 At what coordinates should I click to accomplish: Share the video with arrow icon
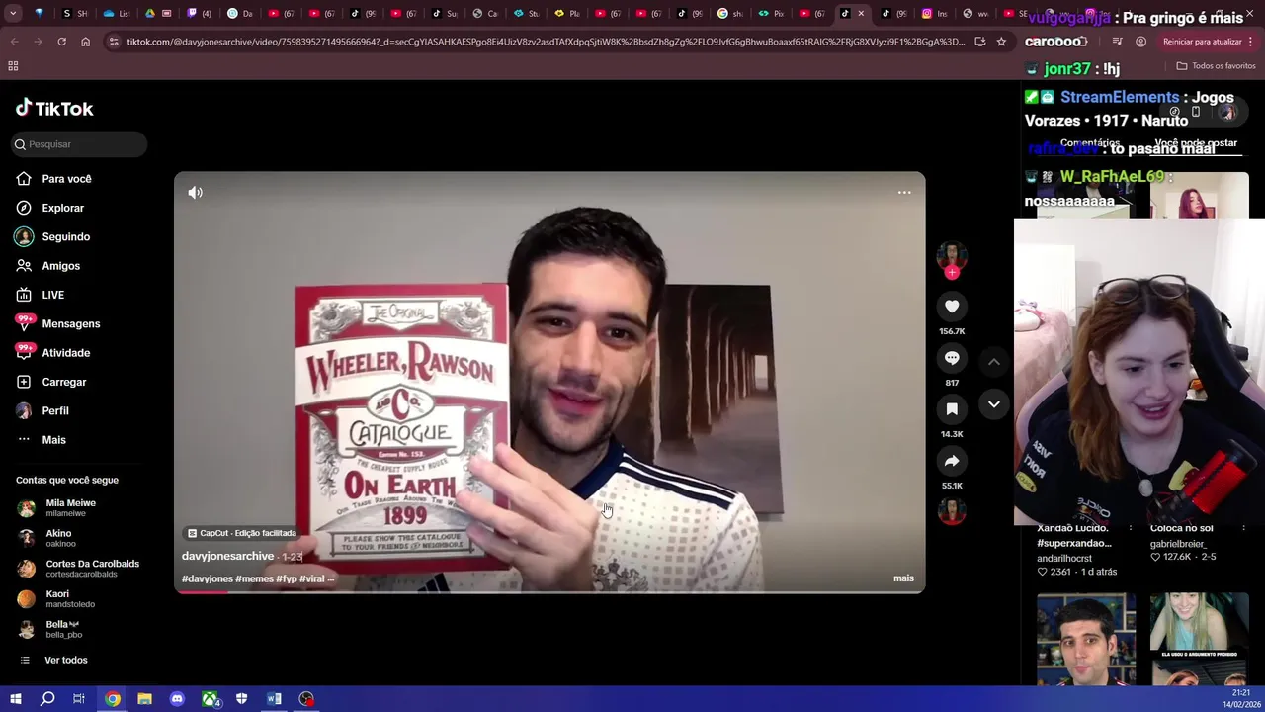point(952,461)
